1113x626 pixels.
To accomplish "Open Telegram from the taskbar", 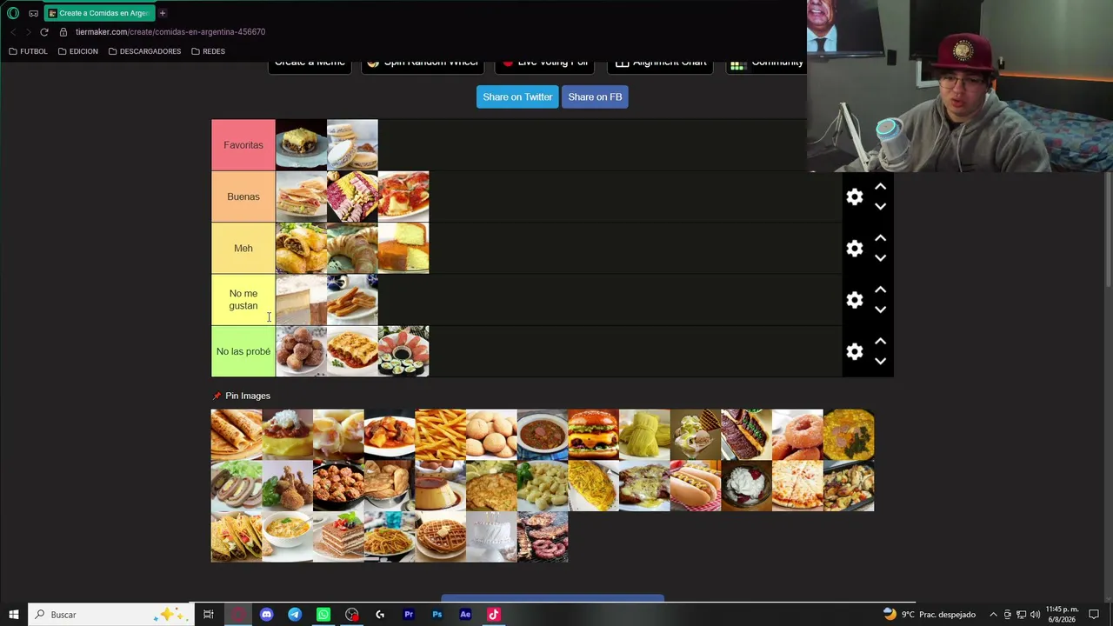I will 295,615.
